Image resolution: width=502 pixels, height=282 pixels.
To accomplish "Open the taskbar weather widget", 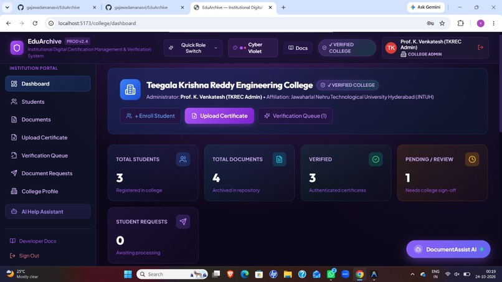I will [22, 274].
